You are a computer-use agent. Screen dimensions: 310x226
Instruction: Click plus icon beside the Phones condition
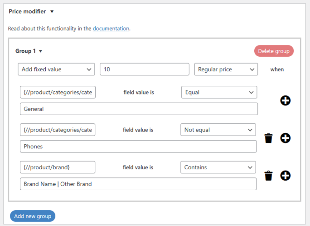(x=285, y=138)
